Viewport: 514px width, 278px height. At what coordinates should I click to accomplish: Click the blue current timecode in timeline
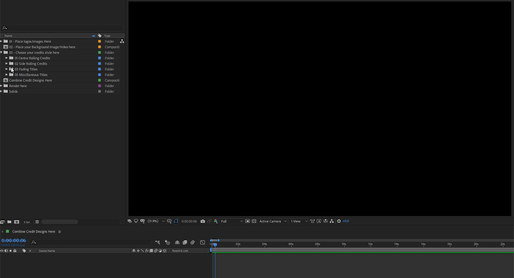[x=13, y=241]
